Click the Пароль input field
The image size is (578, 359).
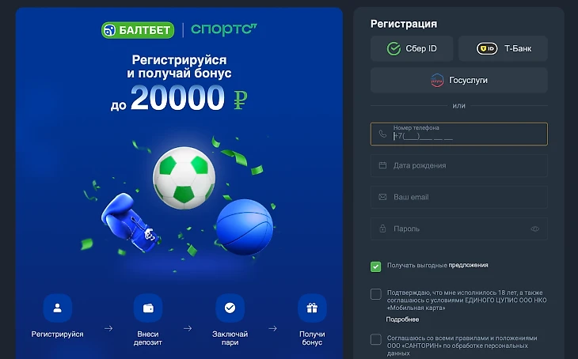coord(459,229)
